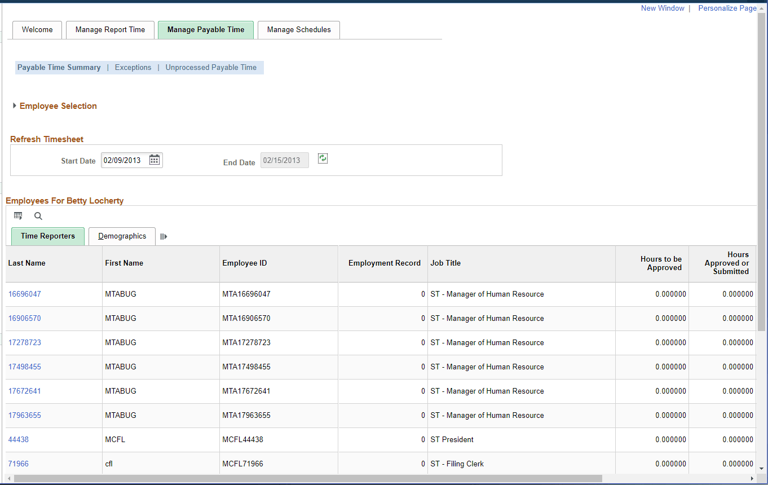This screenshot has height=485, width=768.
Task: Open the Exceptions page link
Action: tap(133, 67)
